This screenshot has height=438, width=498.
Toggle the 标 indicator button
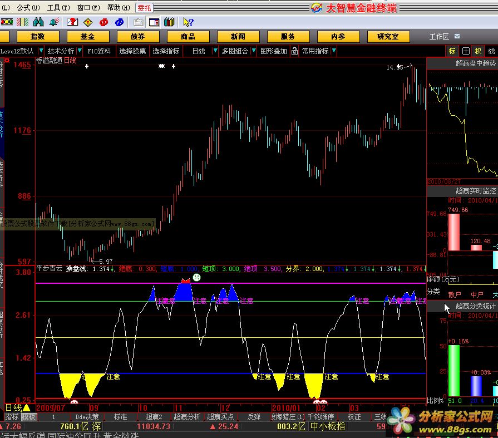452,51
